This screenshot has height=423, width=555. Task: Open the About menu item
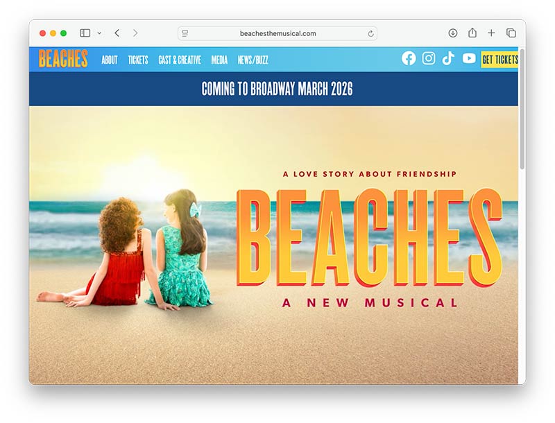(110, 60)
